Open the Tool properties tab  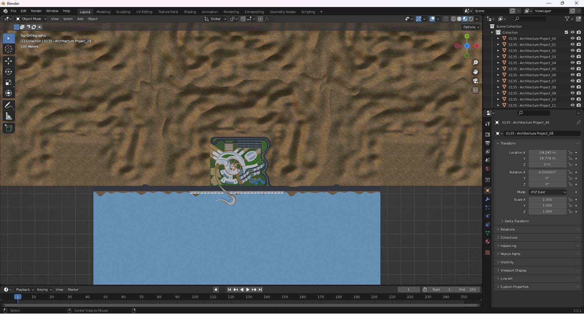488,124
